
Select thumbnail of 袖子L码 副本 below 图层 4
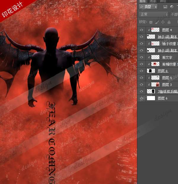(151, 37)
